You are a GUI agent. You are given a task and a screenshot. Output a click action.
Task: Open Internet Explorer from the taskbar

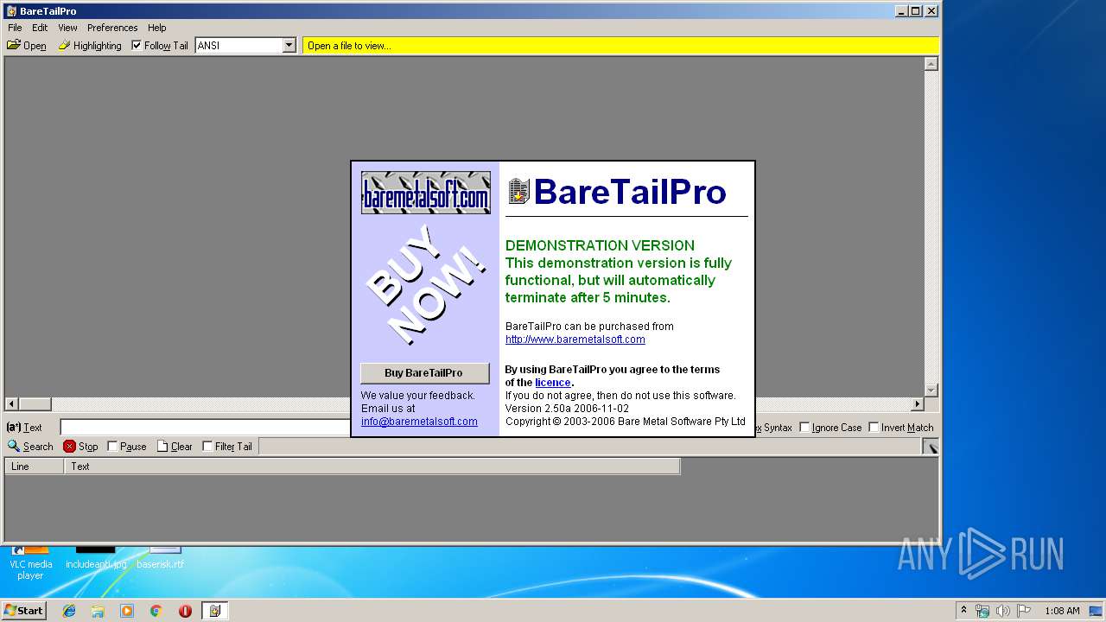(69, 611)
